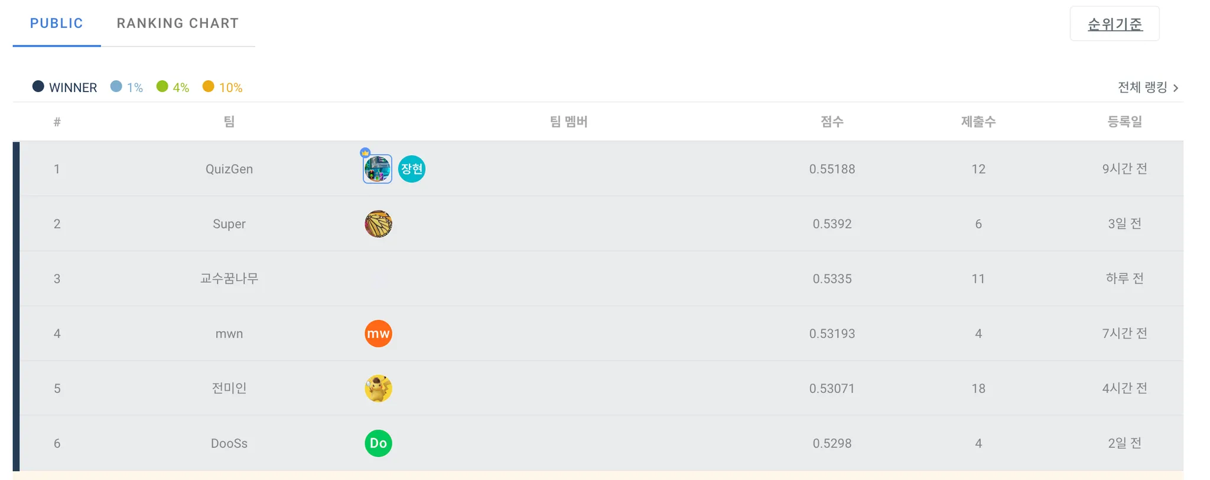Open the 순위기준 ranking criteria button
Screen dimensions: 1210x480
click(1115, 24)
